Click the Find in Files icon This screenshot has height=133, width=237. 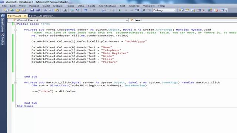64,10
